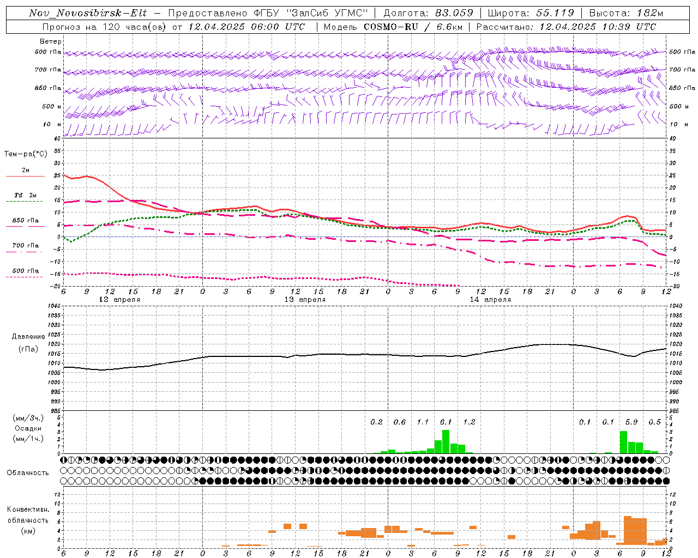
Task: Click the Nov_Novosibirsk-Elt station title
Action: [x=88, y=13]
